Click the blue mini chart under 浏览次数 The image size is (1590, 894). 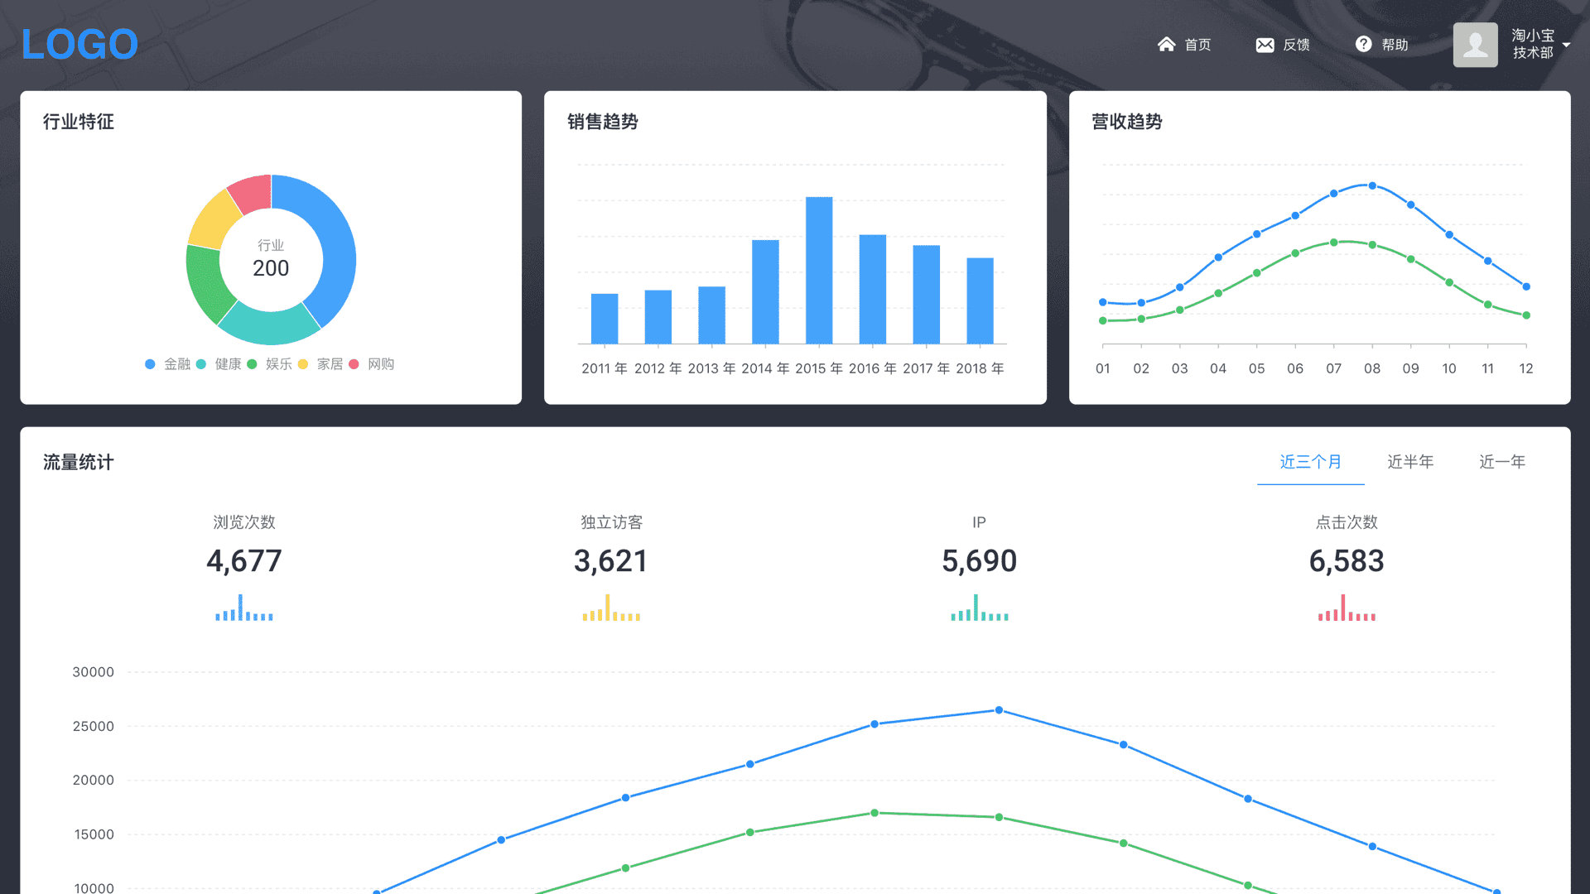tap(243, 608)
